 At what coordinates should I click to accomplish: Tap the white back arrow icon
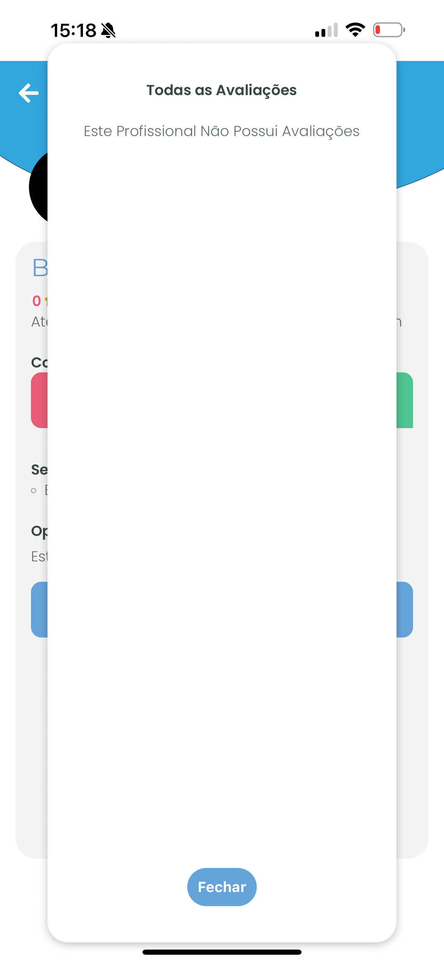[29, 93]
